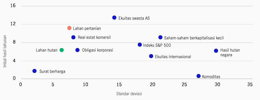This screenshot has width=260, height=100.
Task: Click the Komoditas text label
Action: pyautogui.click(x=211, y=77)
